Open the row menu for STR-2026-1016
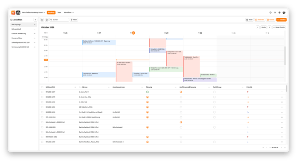Screen dimensions: 297x161 (282, 117)
